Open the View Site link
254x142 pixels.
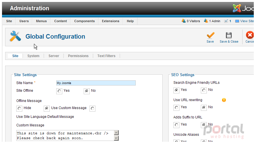tap(247, 21)
